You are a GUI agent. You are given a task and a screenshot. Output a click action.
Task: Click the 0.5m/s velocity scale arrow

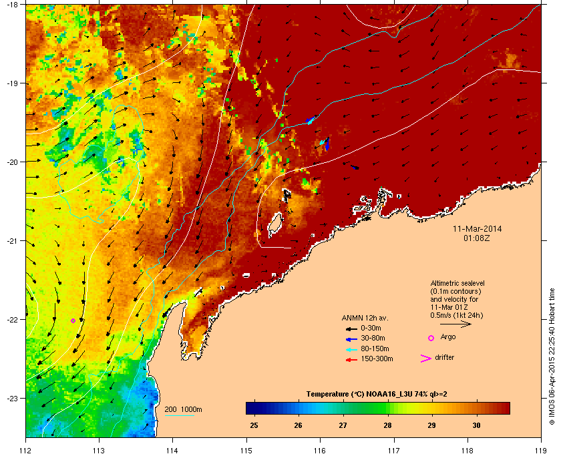455,324
